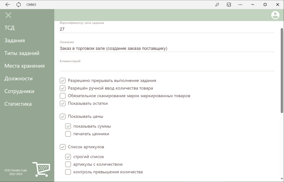Enable контроль превышения количества checkbox
Screen dimensions: 284x182
(x=68, y=172)
